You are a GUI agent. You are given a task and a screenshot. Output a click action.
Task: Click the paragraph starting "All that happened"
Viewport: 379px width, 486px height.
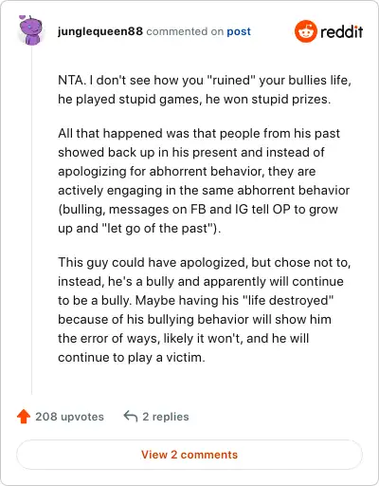click(x=204, y=180)
